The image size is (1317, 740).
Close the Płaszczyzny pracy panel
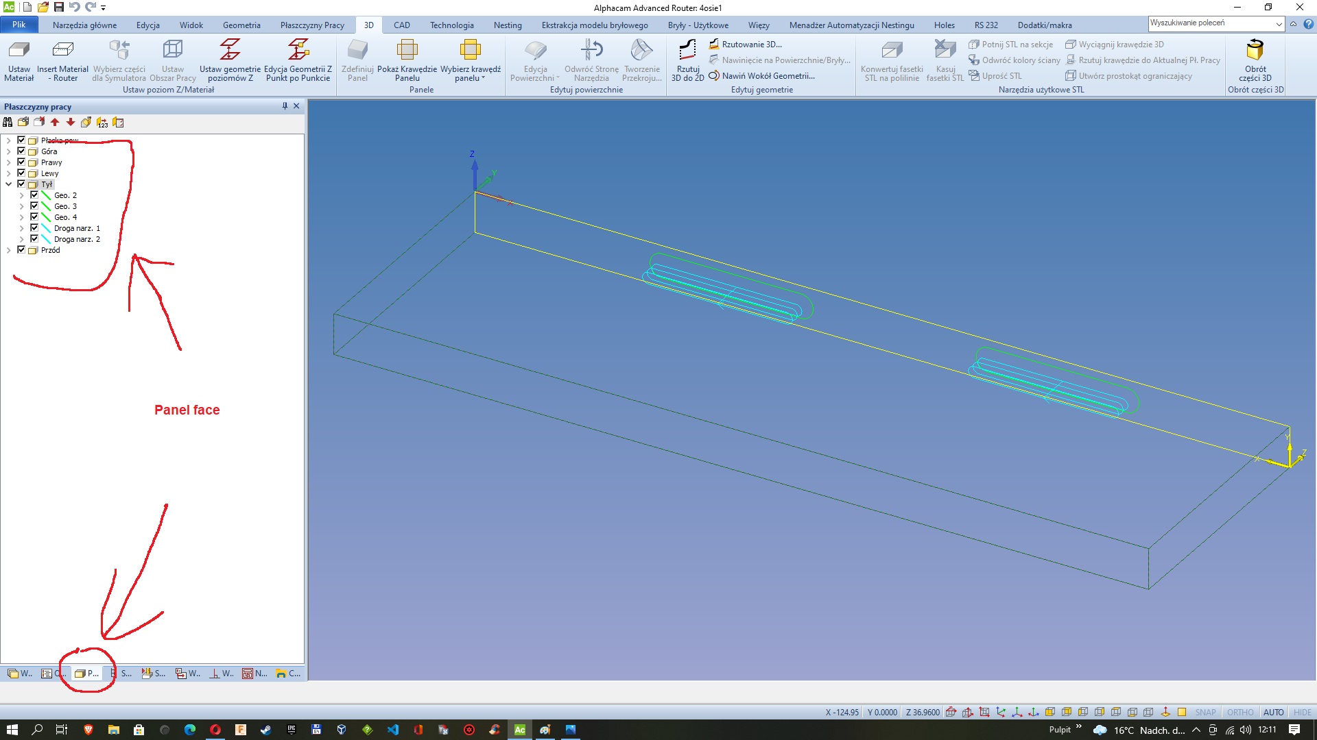coord(296,106)
